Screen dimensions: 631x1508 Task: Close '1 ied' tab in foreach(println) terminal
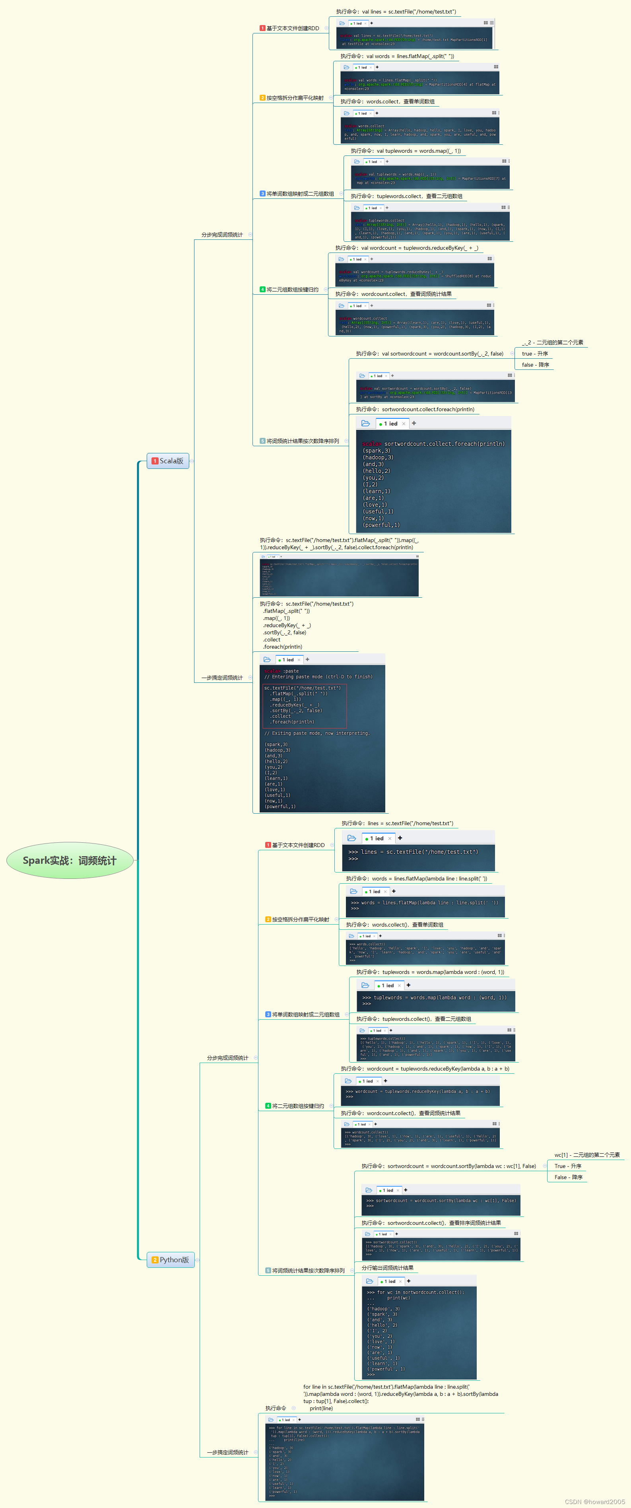[404, 424]
